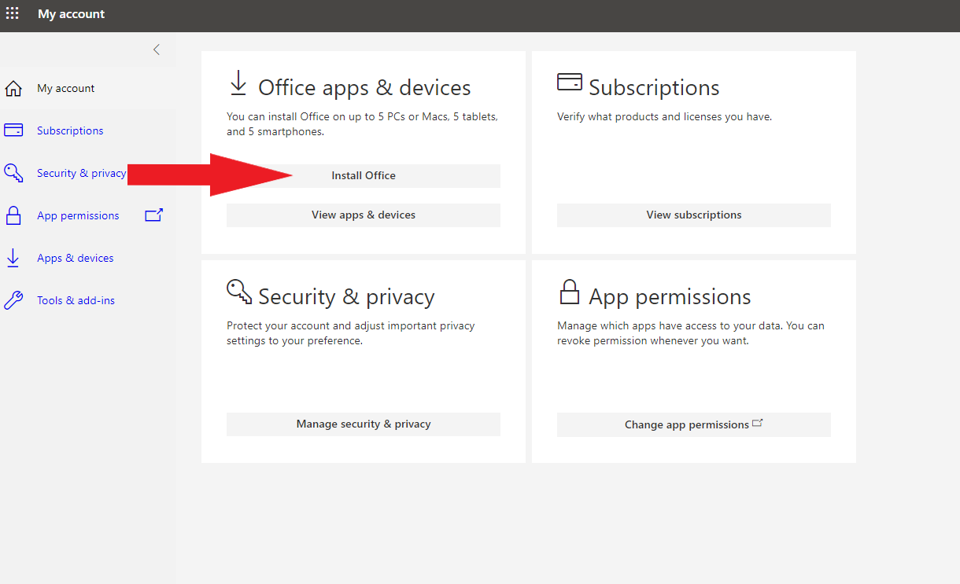Go to Subscriptions in sidebar navigation
Screen dimensions: 960x584
click(70, 131)
